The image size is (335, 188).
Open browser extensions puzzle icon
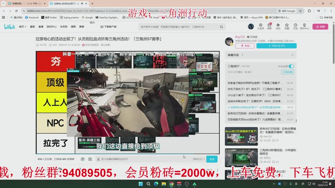coord(309,11)
